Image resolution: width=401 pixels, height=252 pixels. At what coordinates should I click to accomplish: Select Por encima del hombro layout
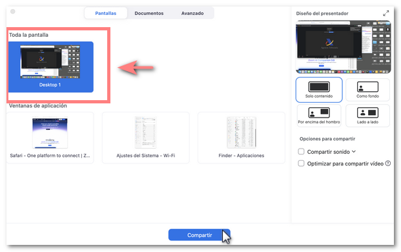(x=318, y=116)
